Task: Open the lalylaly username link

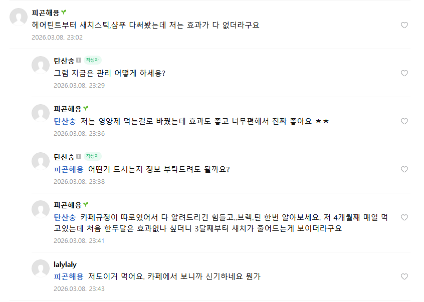Action: (65, 264)
